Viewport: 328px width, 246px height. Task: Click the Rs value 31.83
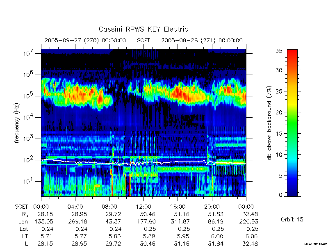pos(216,214)
